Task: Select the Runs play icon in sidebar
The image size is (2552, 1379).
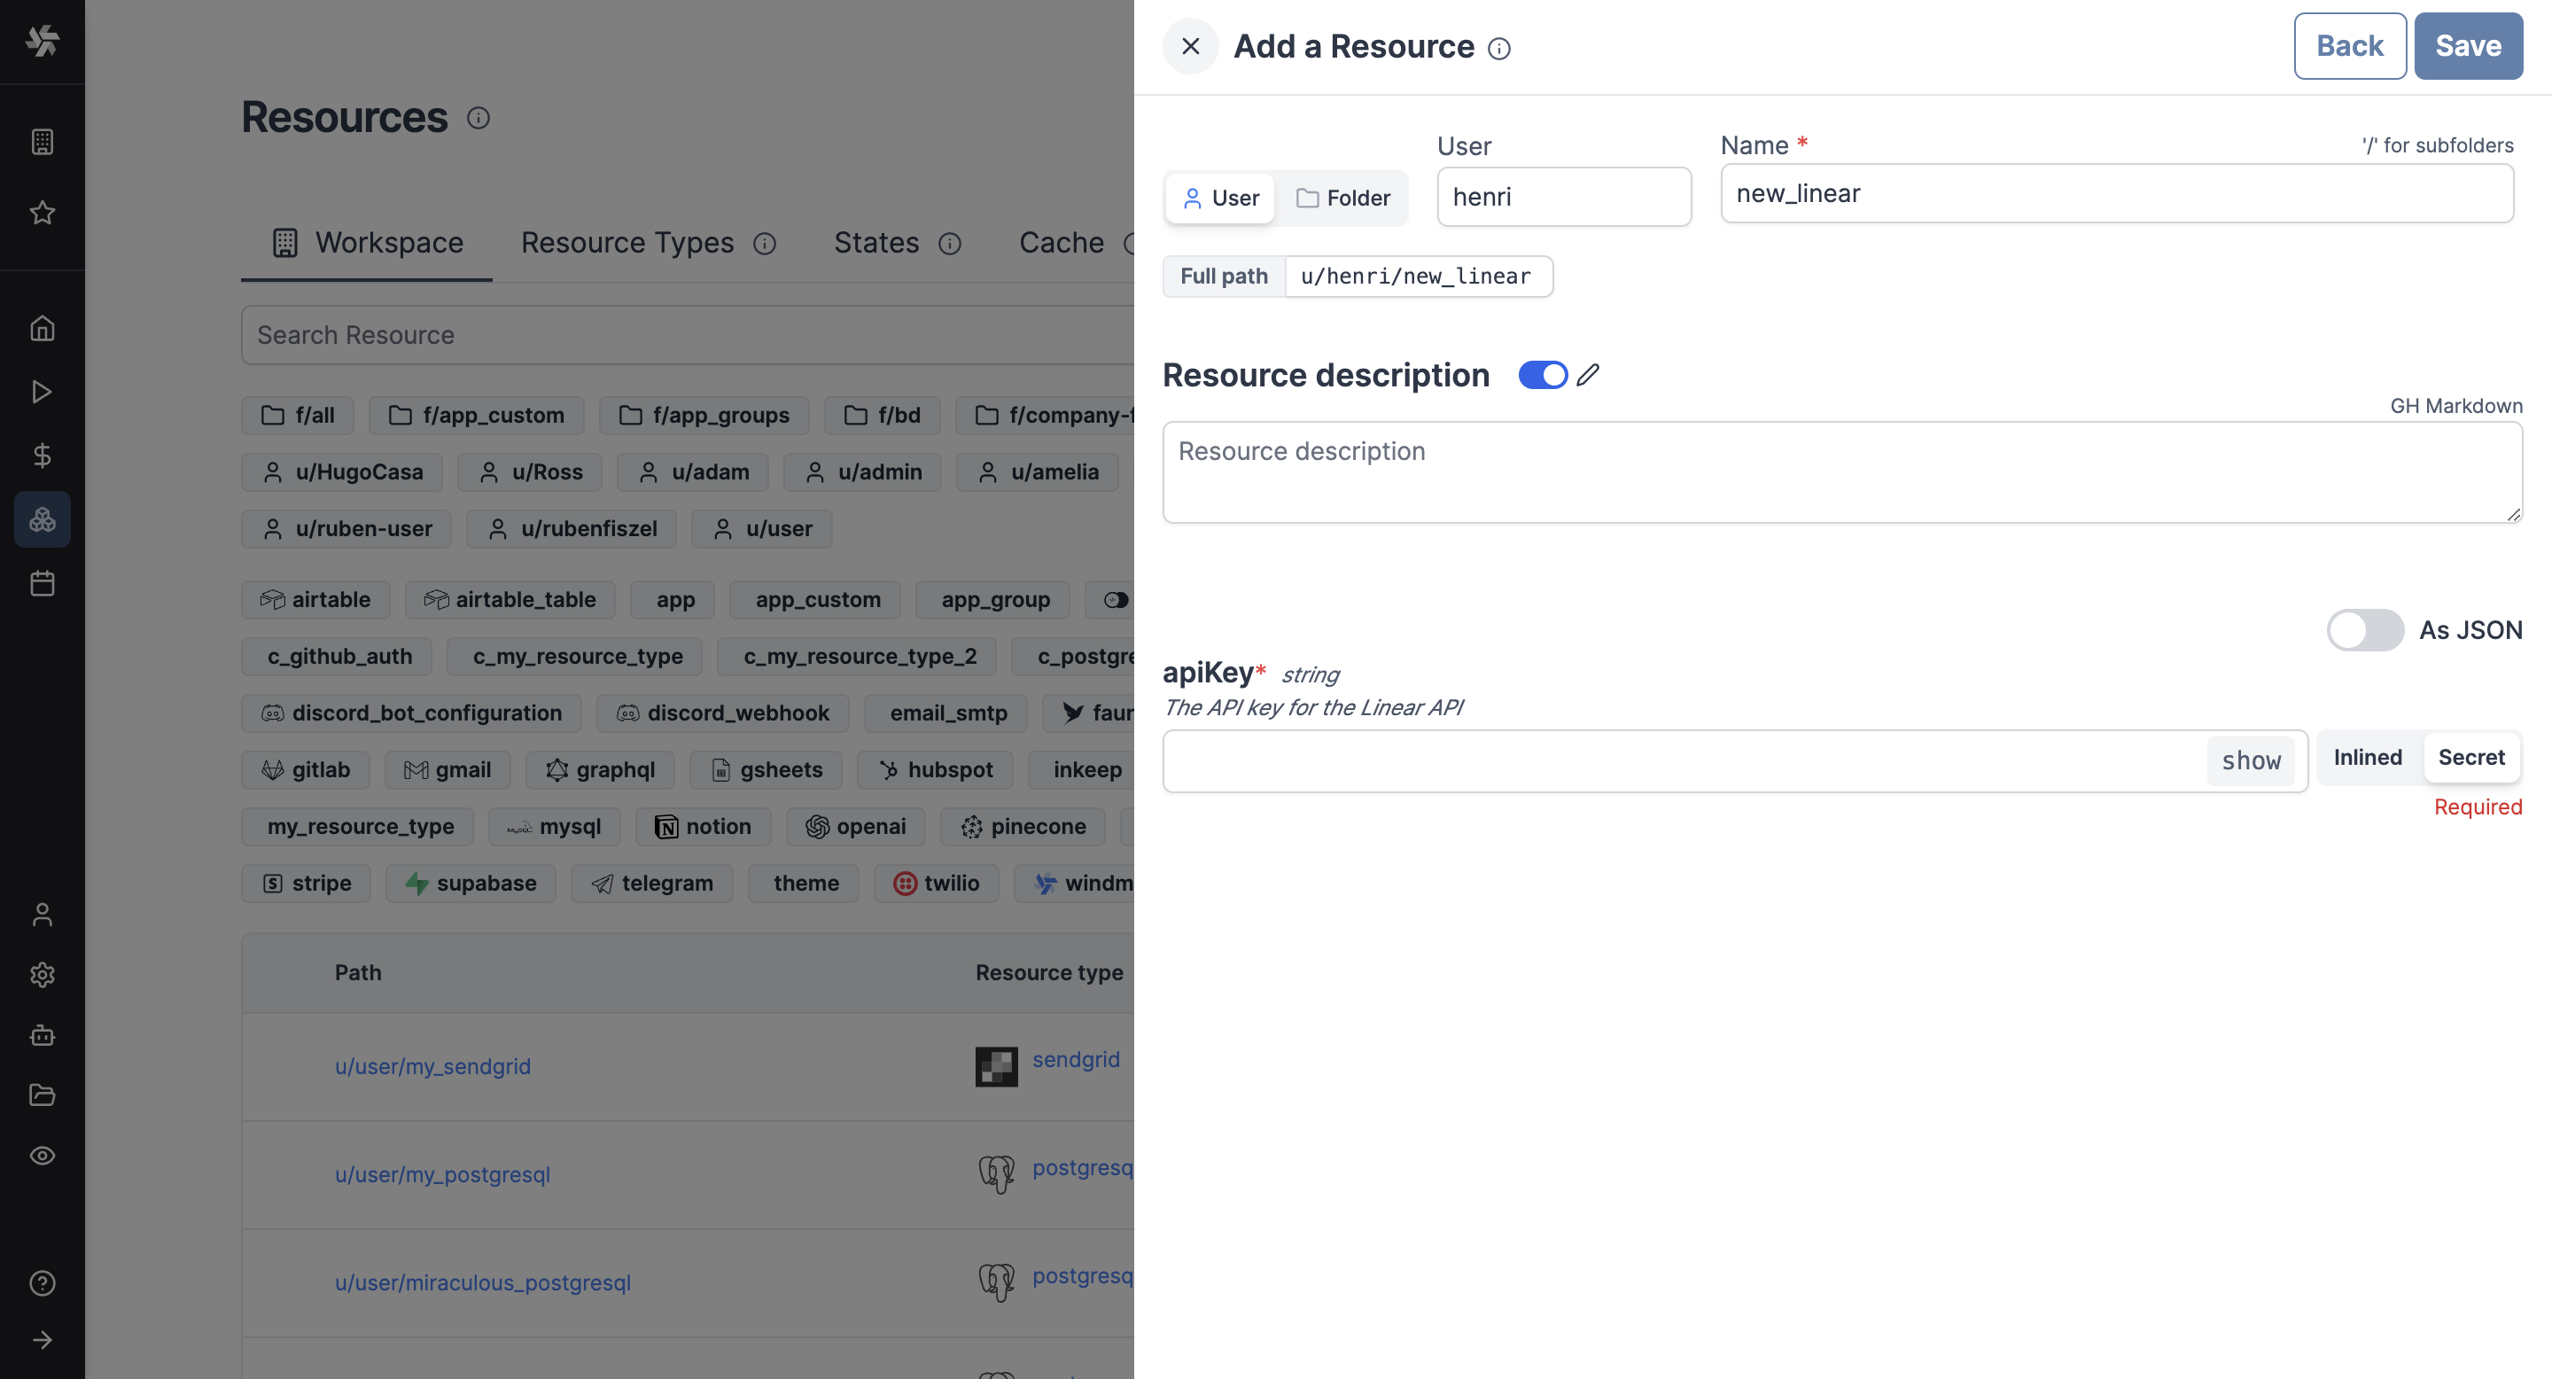Action: pos(43,392)
